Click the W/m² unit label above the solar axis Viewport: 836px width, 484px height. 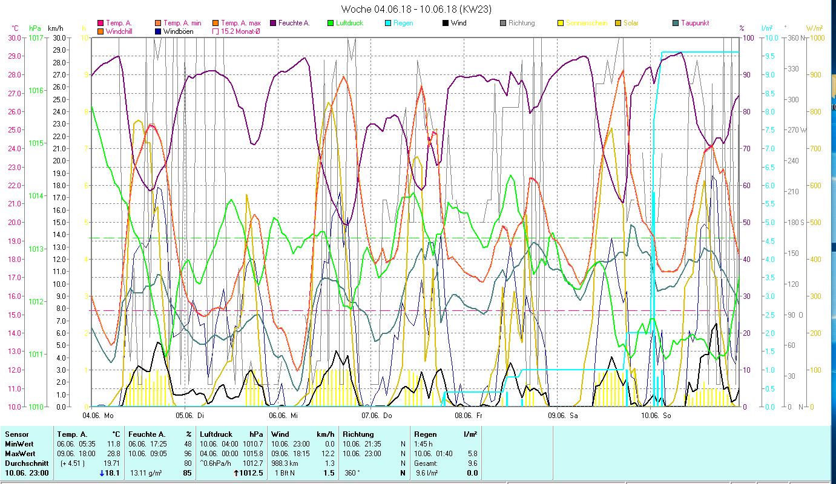[814, 28]
